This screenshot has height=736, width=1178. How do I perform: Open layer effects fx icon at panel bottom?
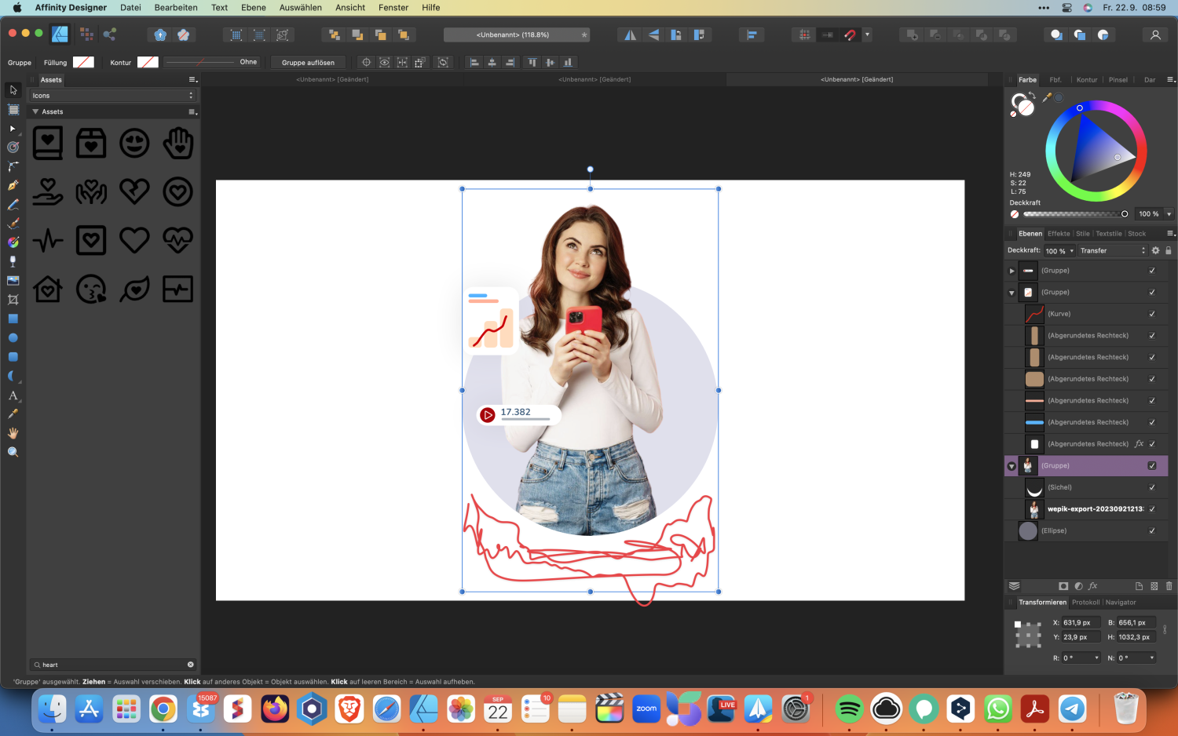click(x=1092, y=586)
